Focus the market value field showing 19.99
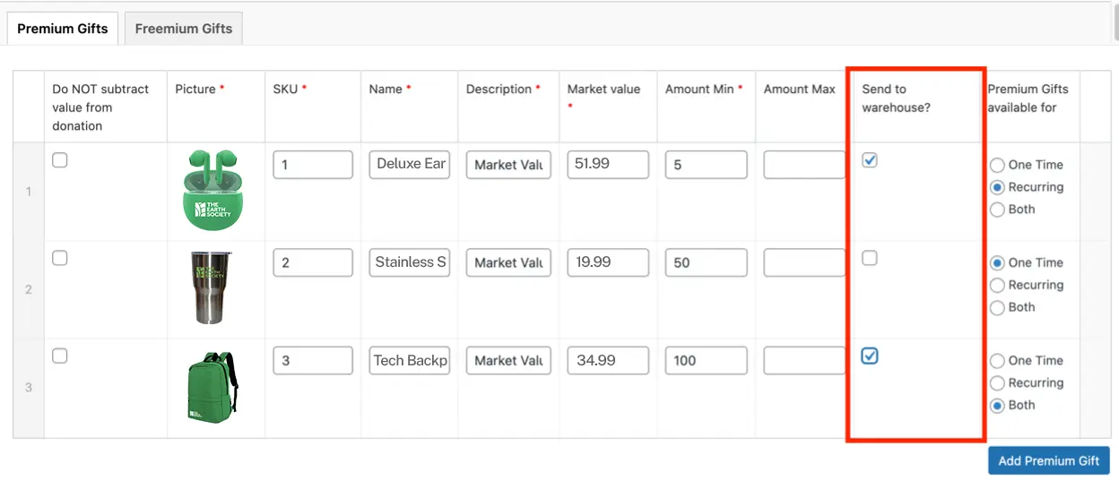 tap(607, 262)
